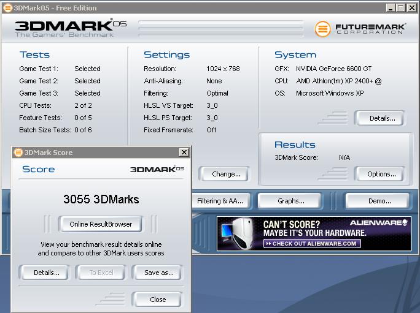Click the Anti-Aliasing None value

pos(214,81)
